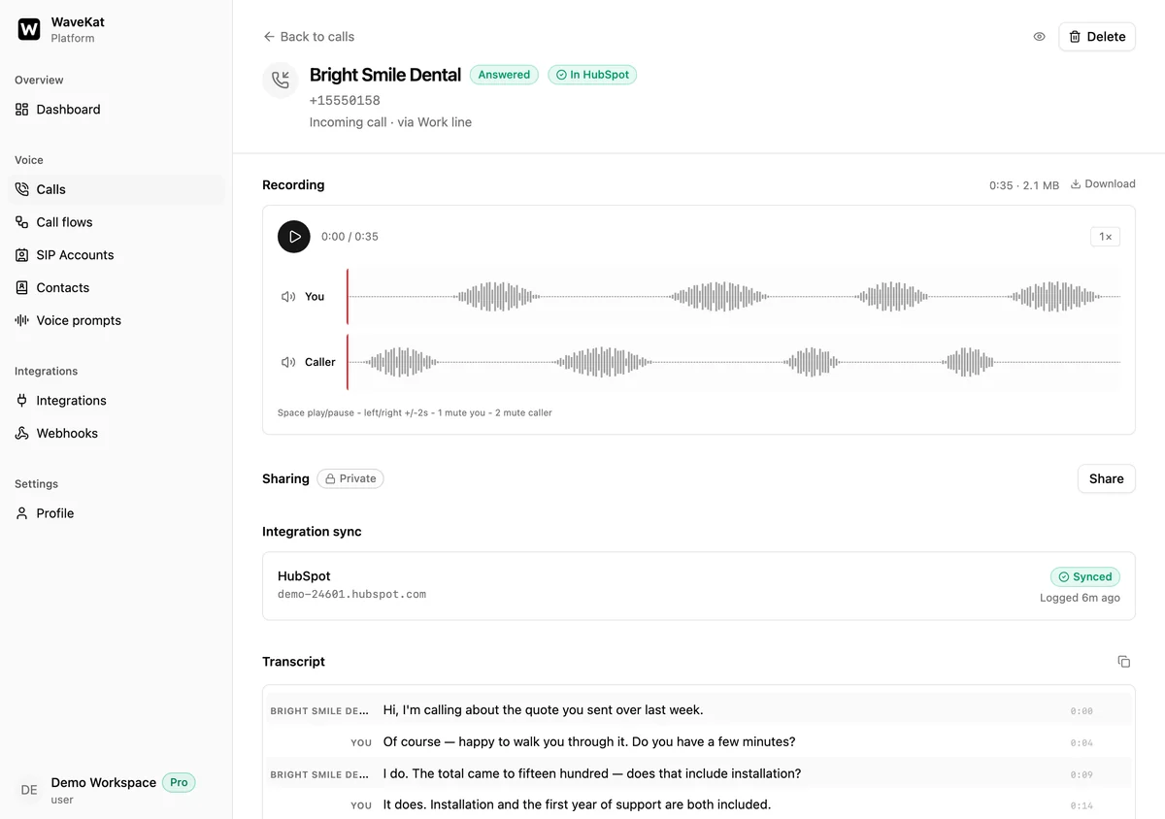Click demo-24601.hubspot.com domain

click(351, 594)
